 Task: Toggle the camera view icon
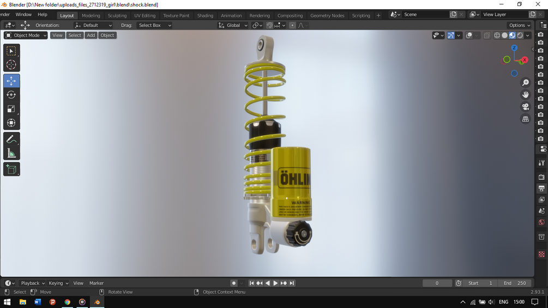(525, 107)
